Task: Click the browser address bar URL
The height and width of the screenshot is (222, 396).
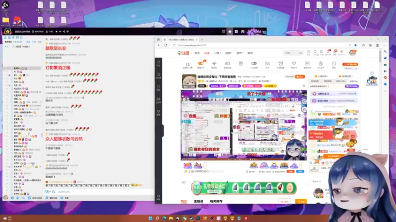Action: (192, 45)
